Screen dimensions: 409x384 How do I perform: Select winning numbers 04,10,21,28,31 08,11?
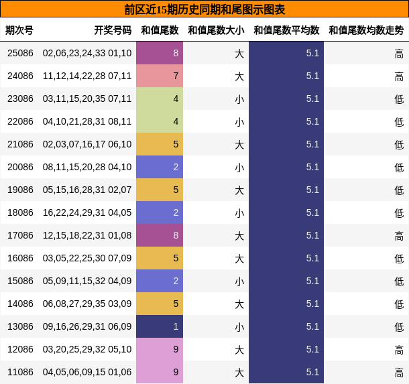[x=87, y=121]
